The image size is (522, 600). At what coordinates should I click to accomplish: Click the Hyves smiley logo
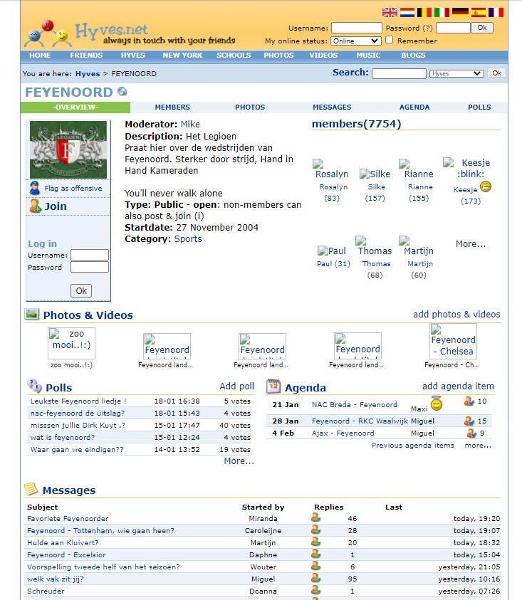point(48,32)
